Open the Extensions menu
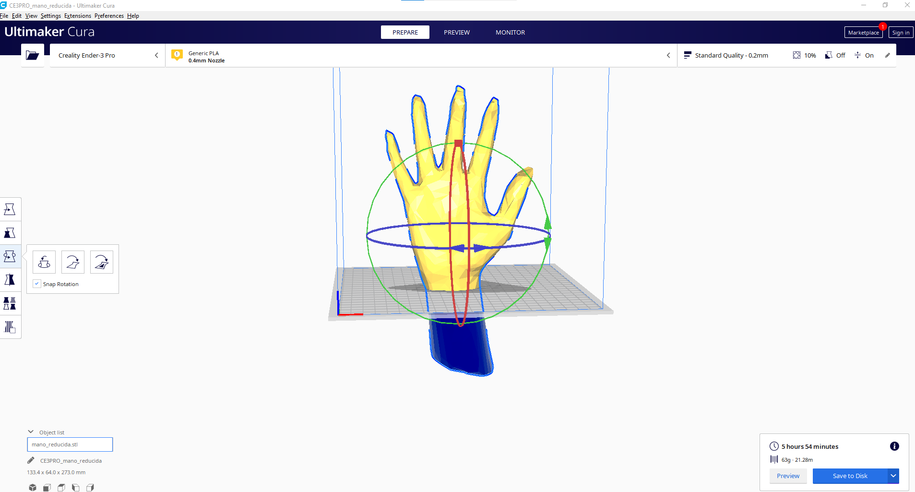The image size is (915, 492). pos(77,16)
